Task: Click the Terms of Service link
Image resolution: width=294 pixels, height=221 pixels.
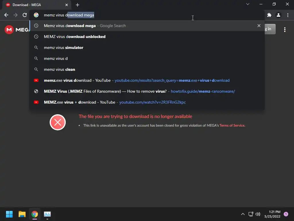Action: (232, 125)
